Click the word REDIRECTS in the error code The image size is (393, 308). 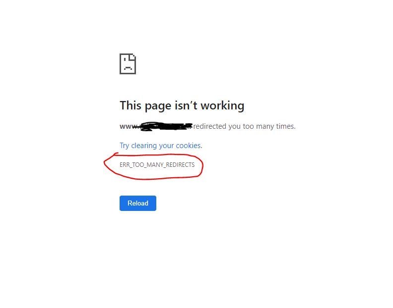click(181, 165)
